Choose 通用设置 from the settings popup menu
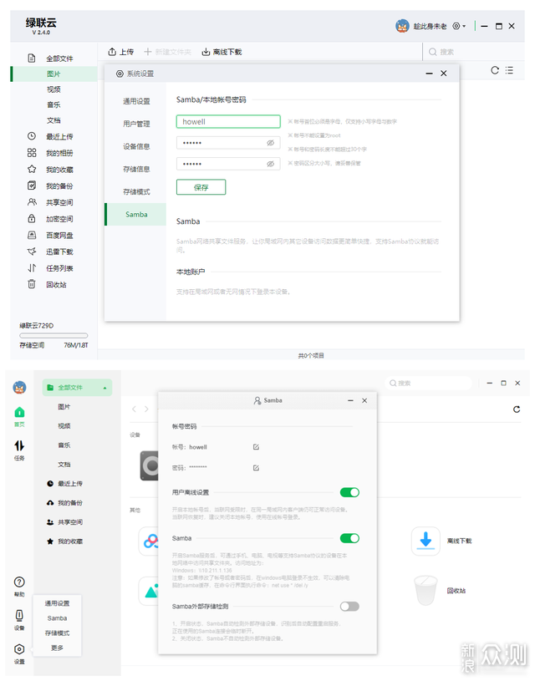Screen dimensions: 535x681 [x=57, y=603]
